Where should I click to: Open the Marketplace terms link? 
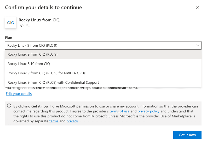point(54,121)
